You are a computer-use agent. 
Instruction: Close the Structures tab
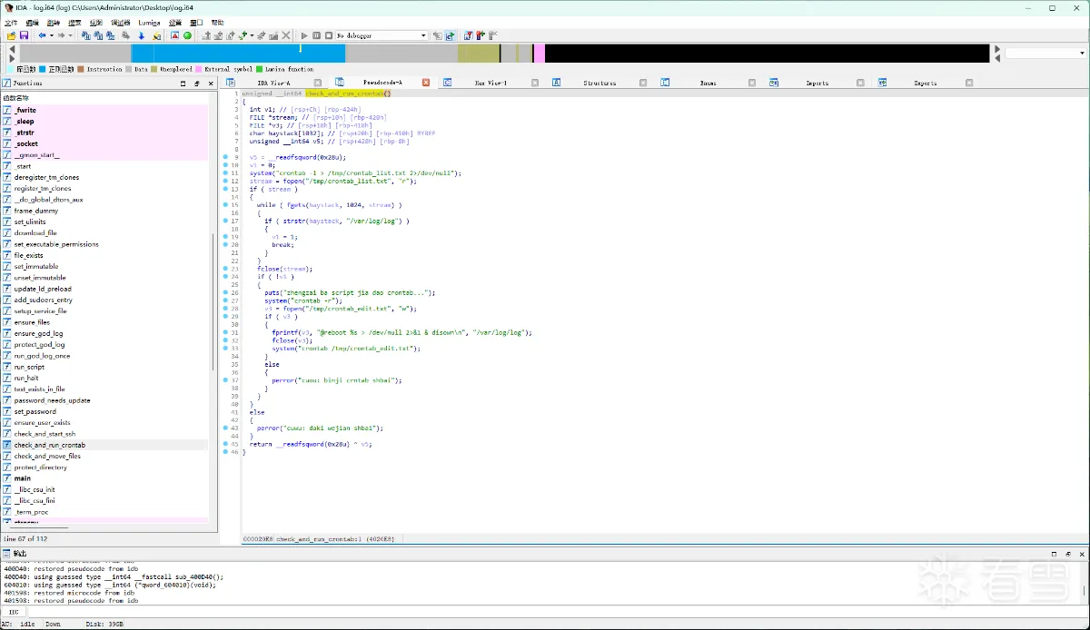coord(643,83)
